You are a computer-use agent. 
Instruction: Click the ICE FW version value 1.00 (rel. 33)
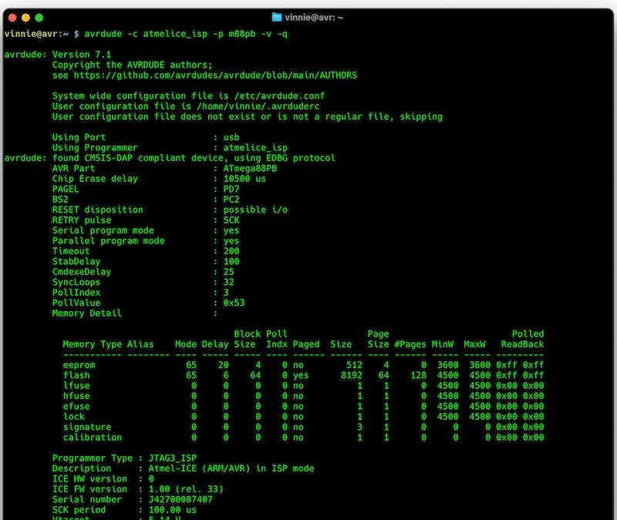click(186, 489)
